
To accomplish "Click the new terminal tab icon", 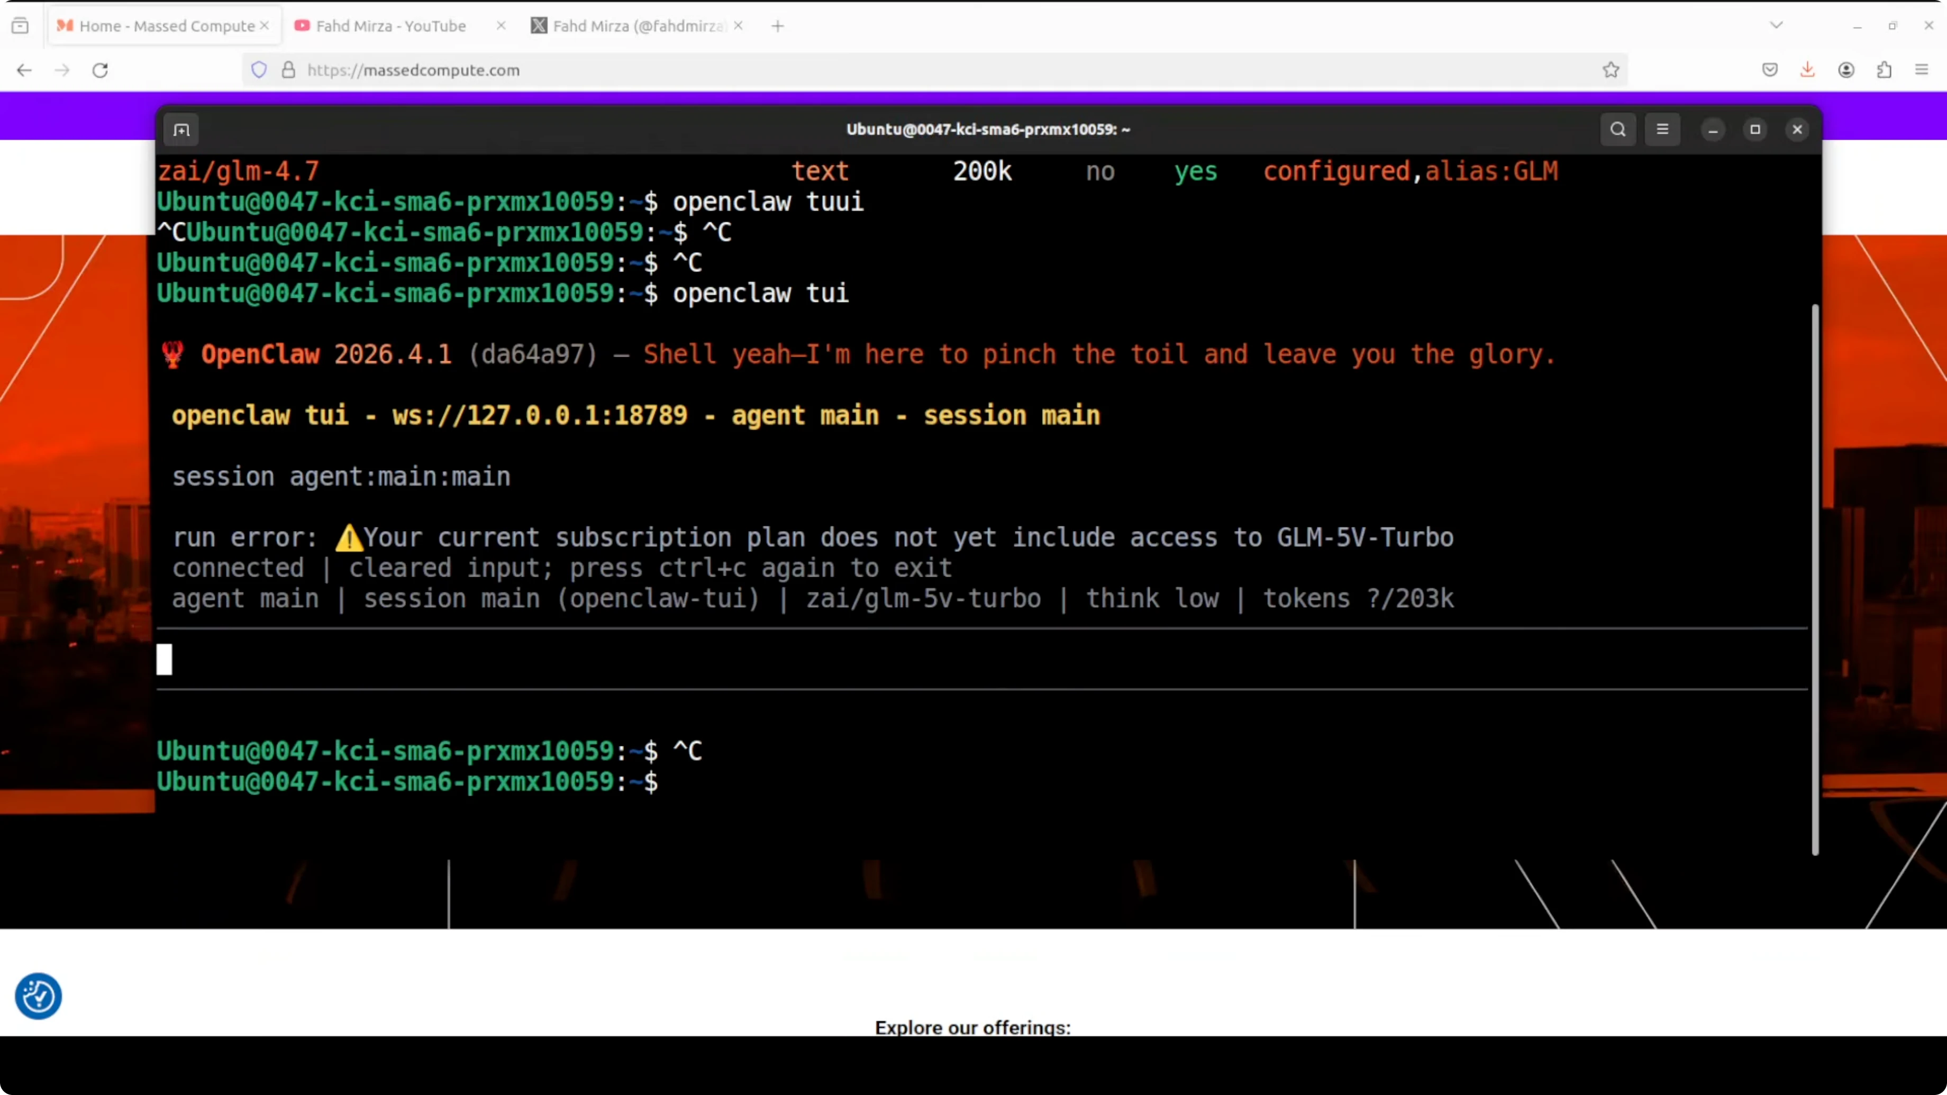I will (x=181, y=130).
